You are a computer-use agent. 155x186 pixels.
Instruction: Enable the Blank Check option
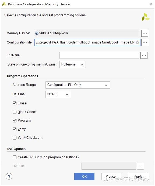pos(15,112)
